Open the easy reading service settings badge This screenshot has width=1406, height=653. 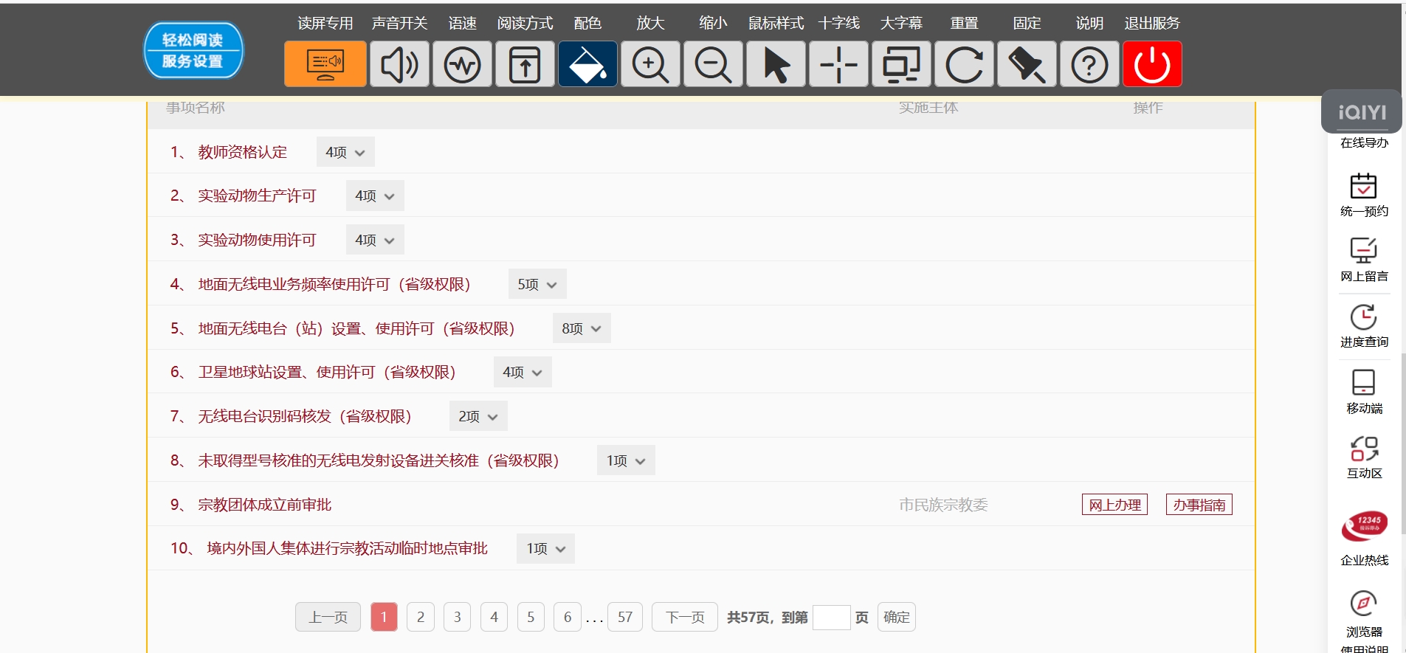[193, 50]
